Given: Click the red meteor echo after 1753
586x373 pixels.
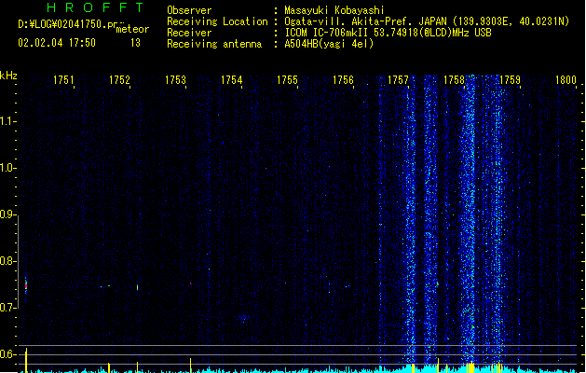Looking at the screenshot, I should [x=191, y=283].
